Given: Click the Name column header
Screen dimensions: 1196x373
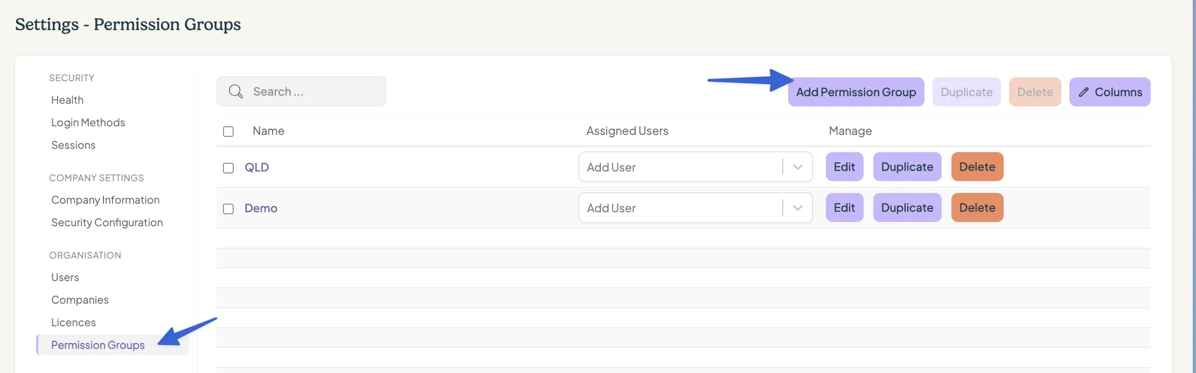Looking at the screenshot, I should (x=268, y=131).
